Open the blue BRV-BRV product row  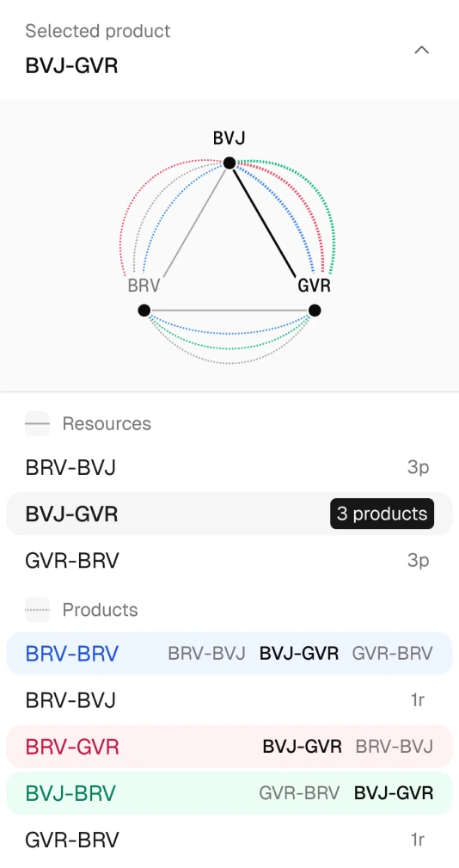coord(229,653)
